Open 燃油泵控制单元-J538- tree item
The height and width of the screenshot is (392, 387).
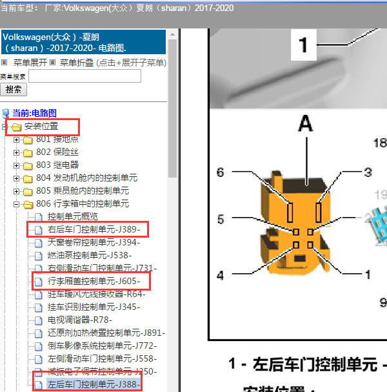point(90,256)
